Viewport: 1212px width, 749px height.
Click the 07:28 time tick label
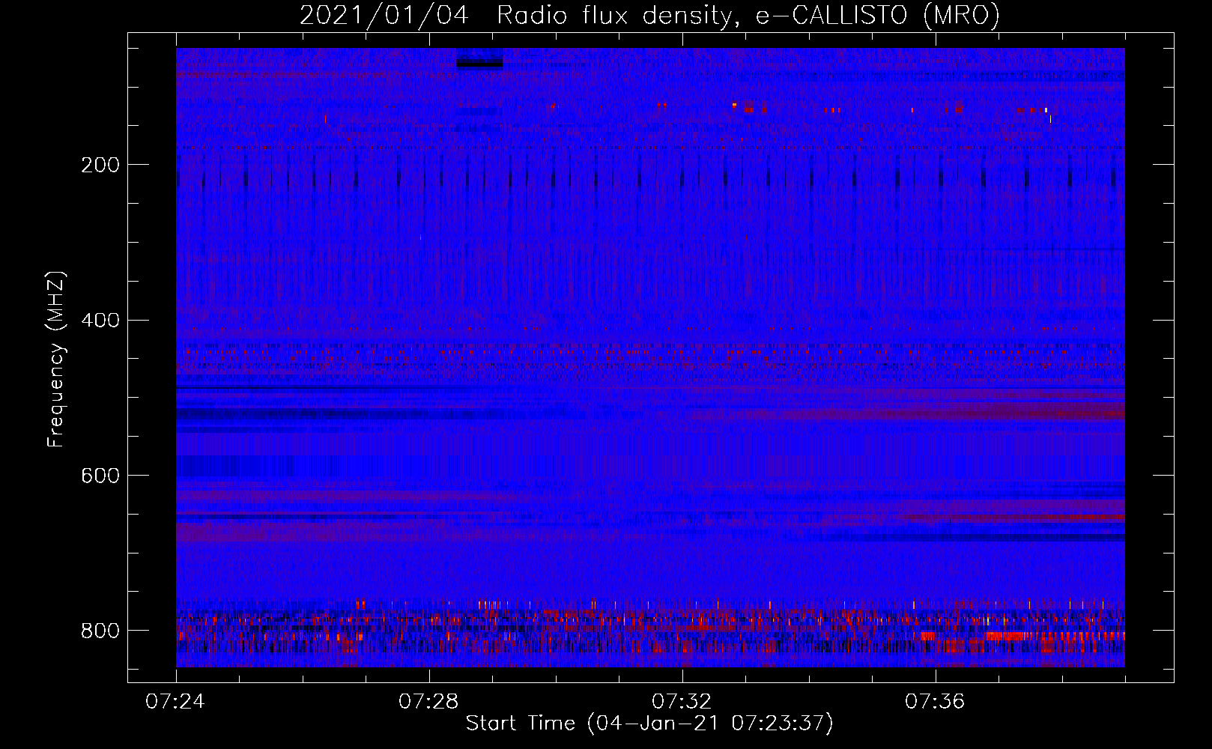[x=429, y=702]
